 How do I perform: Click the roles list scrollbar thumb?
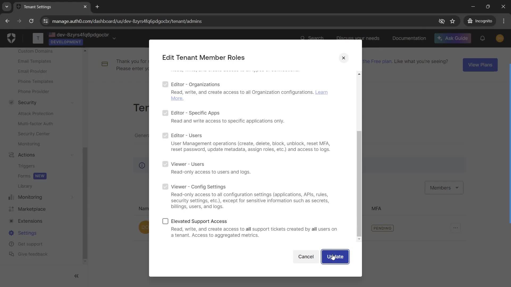pyautogui.click(x=359, y=183)
